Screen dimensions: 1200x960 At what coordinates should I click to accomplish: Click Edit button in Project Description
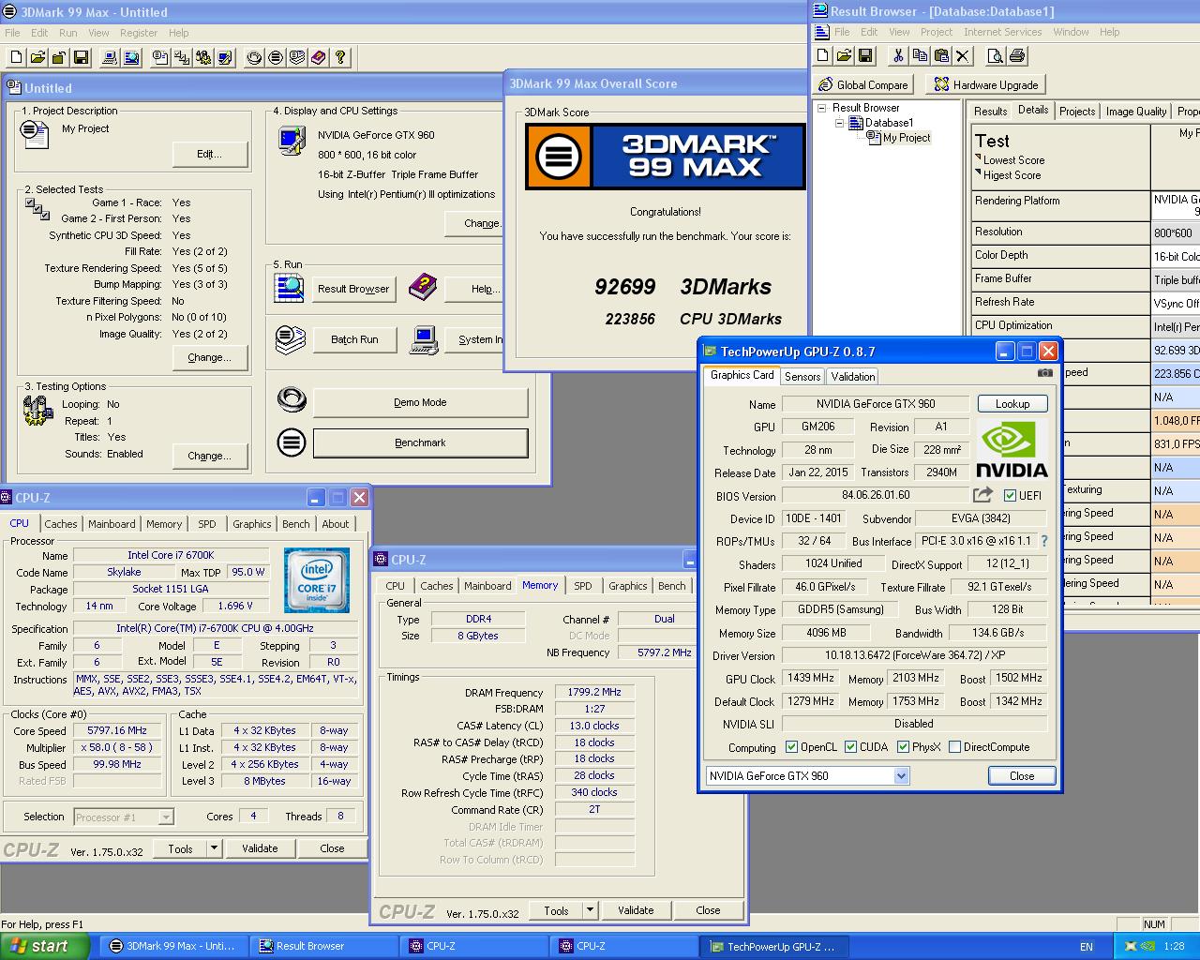210,154
